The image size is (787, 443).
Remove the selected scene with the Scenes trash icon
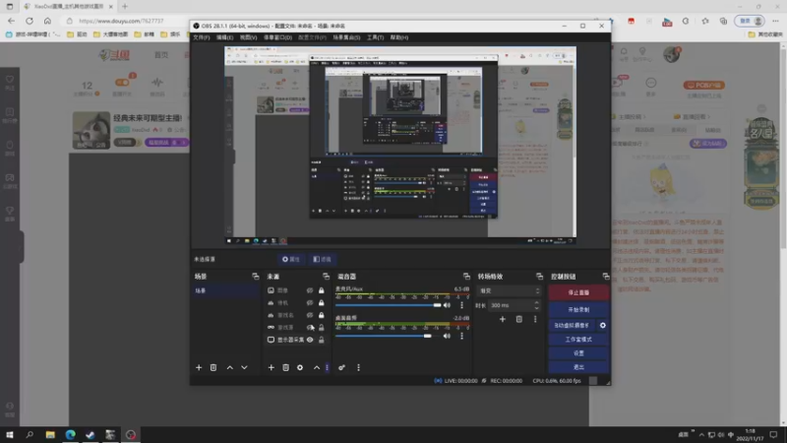point(213,367)
